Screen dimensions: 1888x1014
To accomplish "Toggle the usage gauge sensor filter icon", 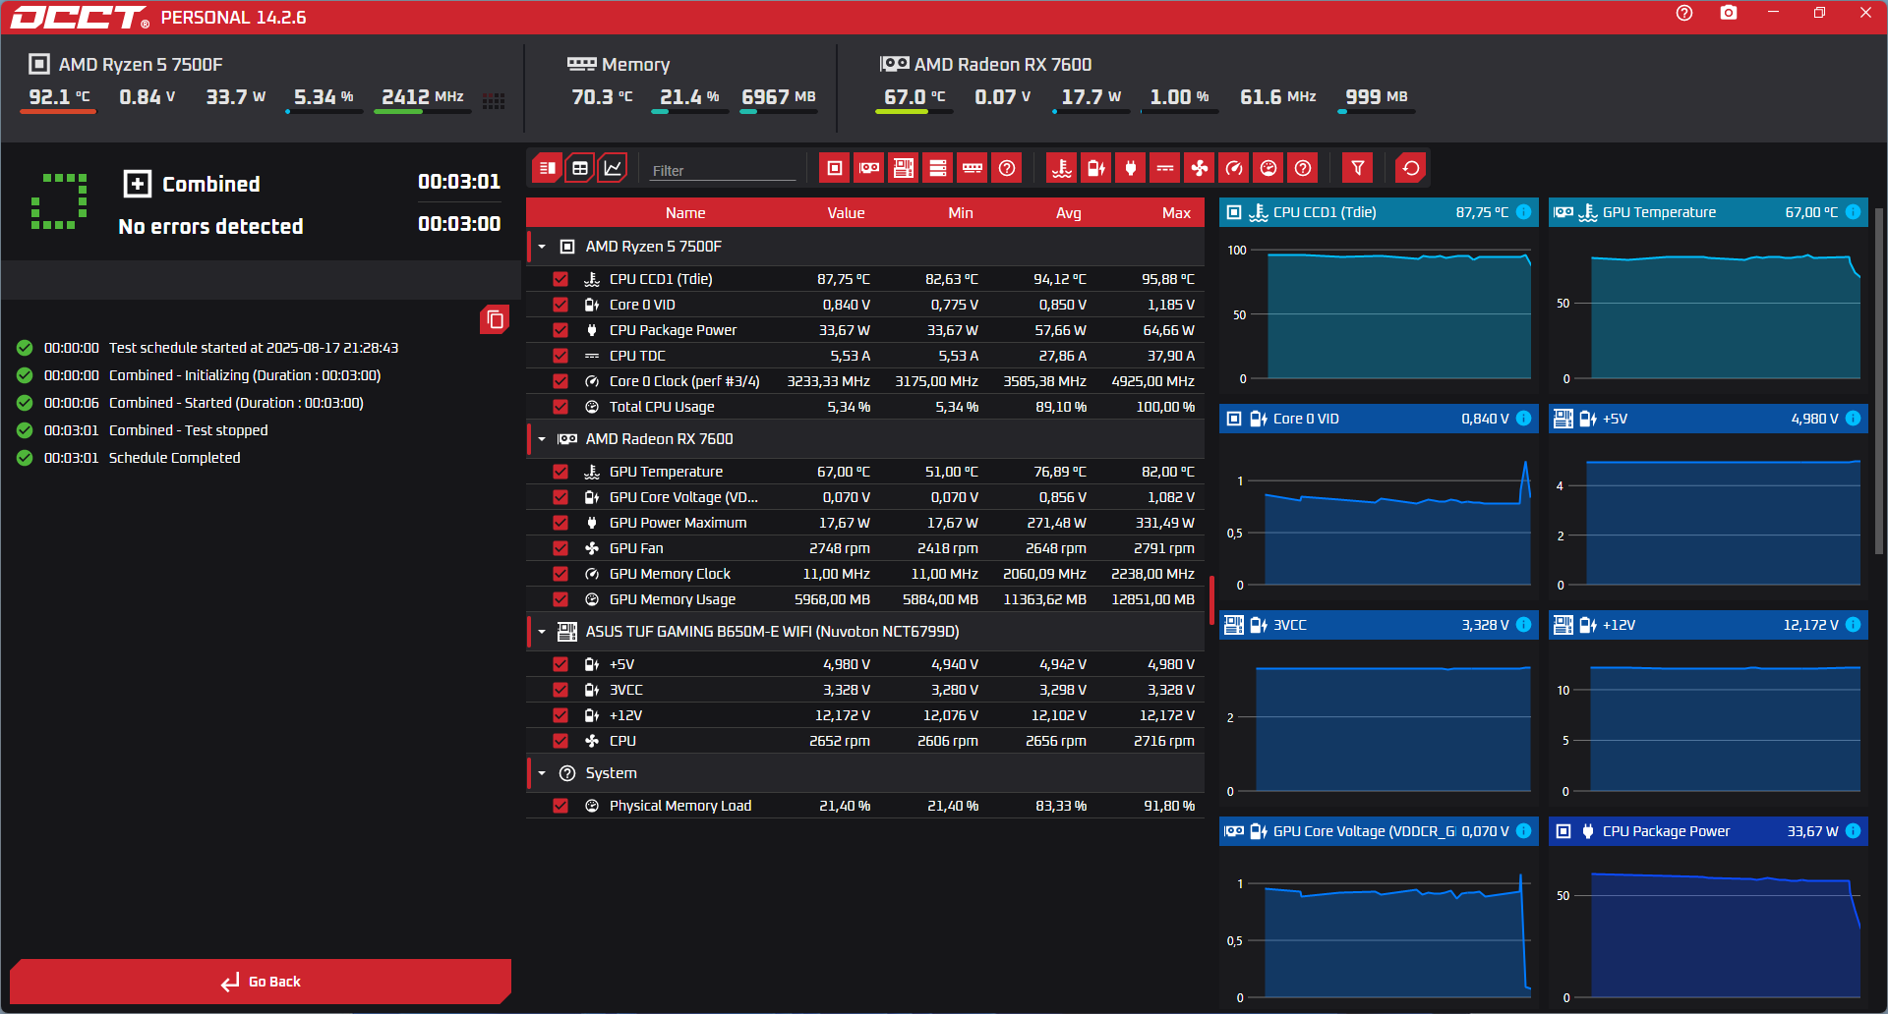I will coord(1268,168).
